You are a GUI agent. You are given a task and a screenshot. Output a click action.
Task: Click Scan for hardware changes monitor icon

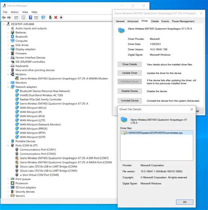(43, 18)
